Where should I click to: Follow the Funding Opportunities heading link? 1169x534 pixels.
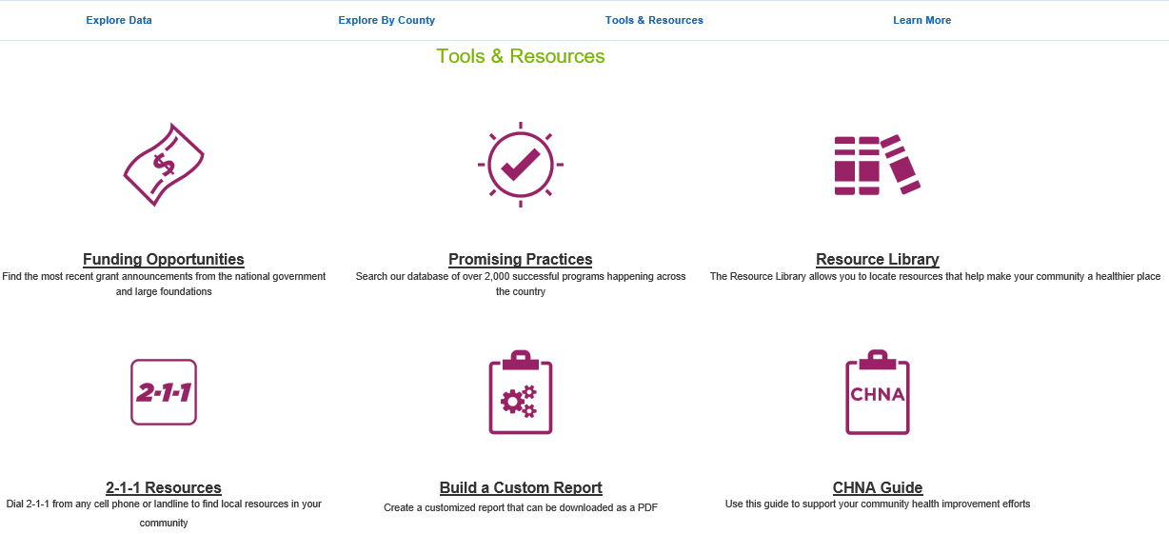point(164,259)
